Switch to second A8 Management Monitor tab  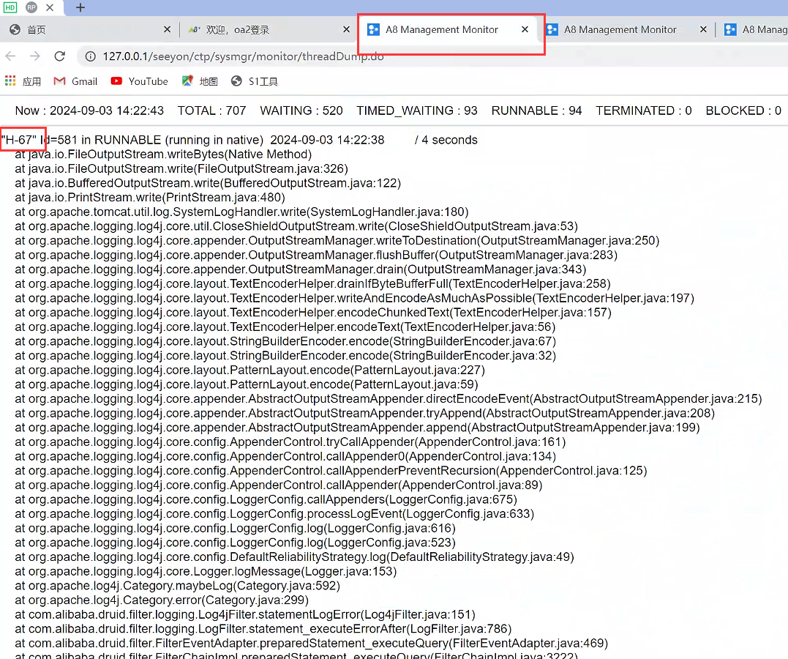[620, 30]
